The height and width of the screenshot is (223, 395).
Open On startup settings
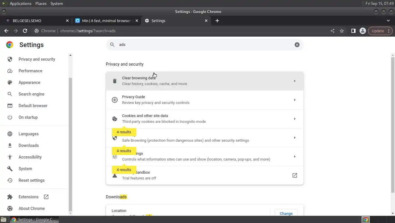[x=28, y=117]
